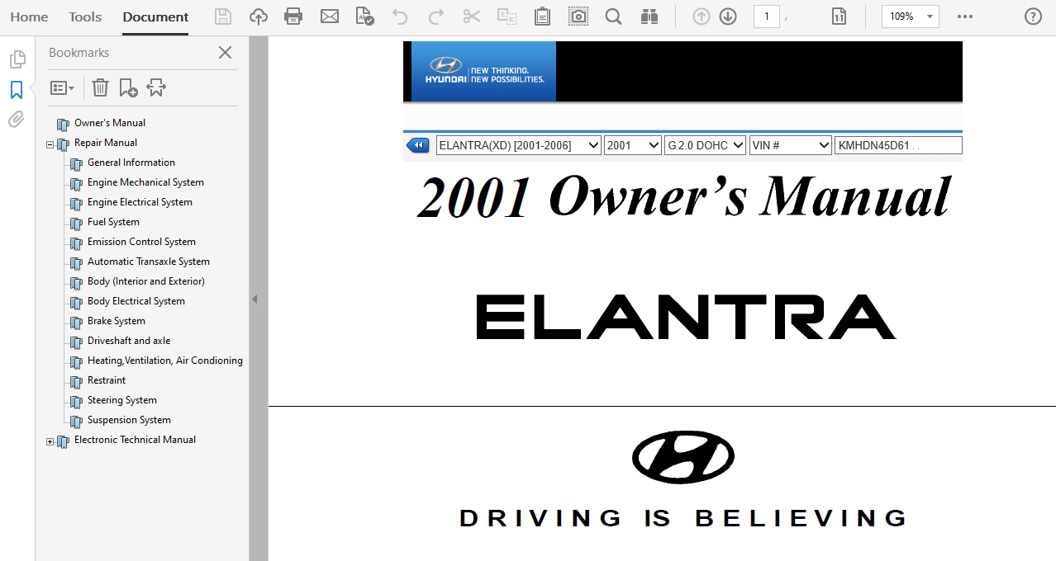Click the page number input field

tap(766, 16)
